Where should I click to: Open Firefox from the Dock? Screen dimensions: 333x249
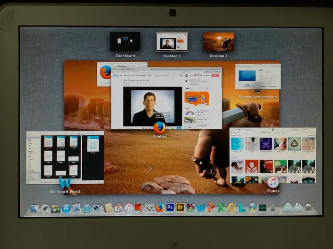[x=160, y=208]
